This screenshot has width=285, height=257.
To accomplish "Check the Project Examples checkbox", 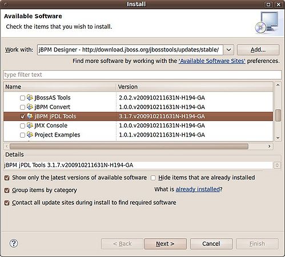I will click(x=22, y=135).
